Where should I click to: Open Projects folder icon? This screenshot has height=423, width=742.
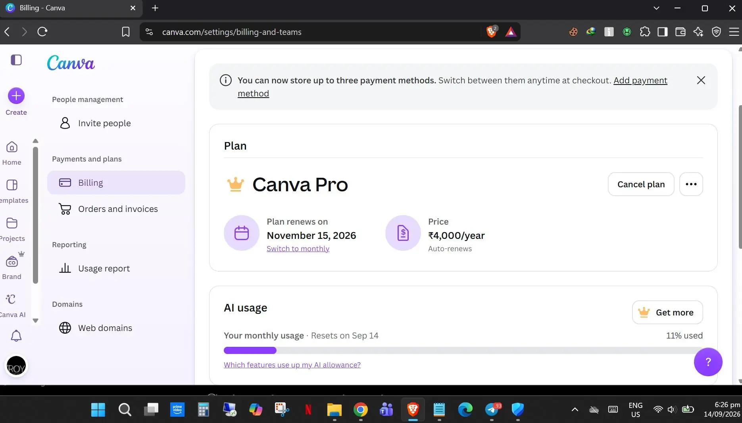pyautogui.click(x=12, y=223)
